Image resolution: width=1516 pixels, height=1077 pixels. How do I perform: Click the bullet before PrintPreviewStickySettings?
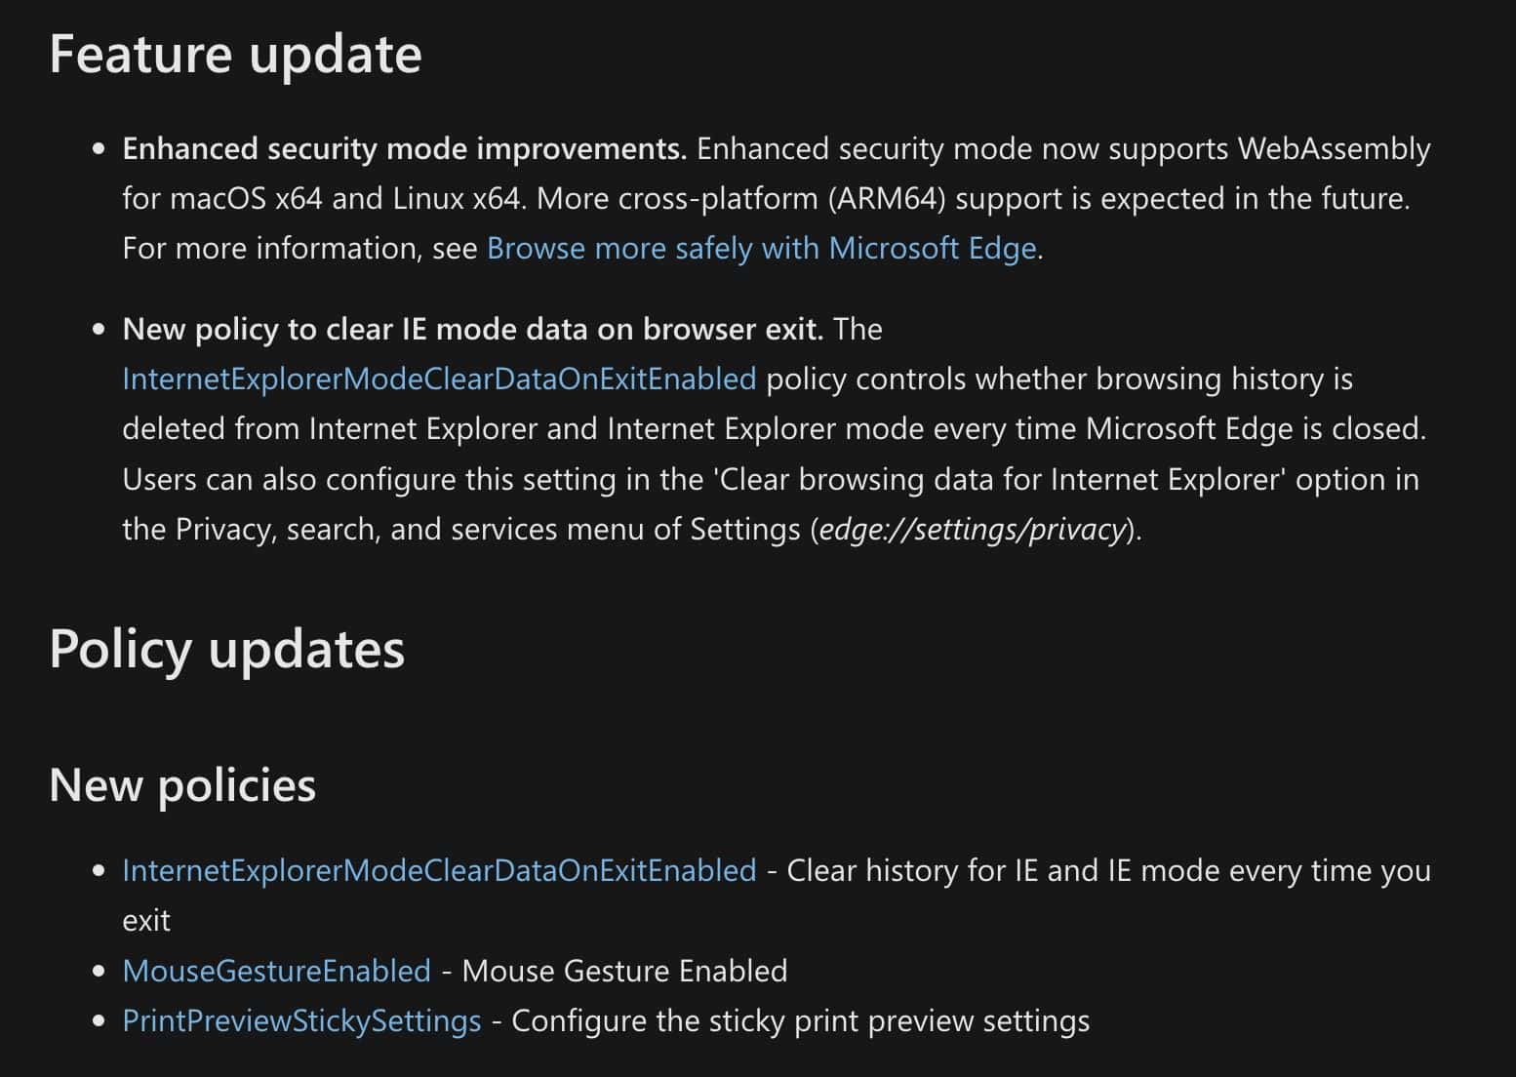tap(99, 1022)
